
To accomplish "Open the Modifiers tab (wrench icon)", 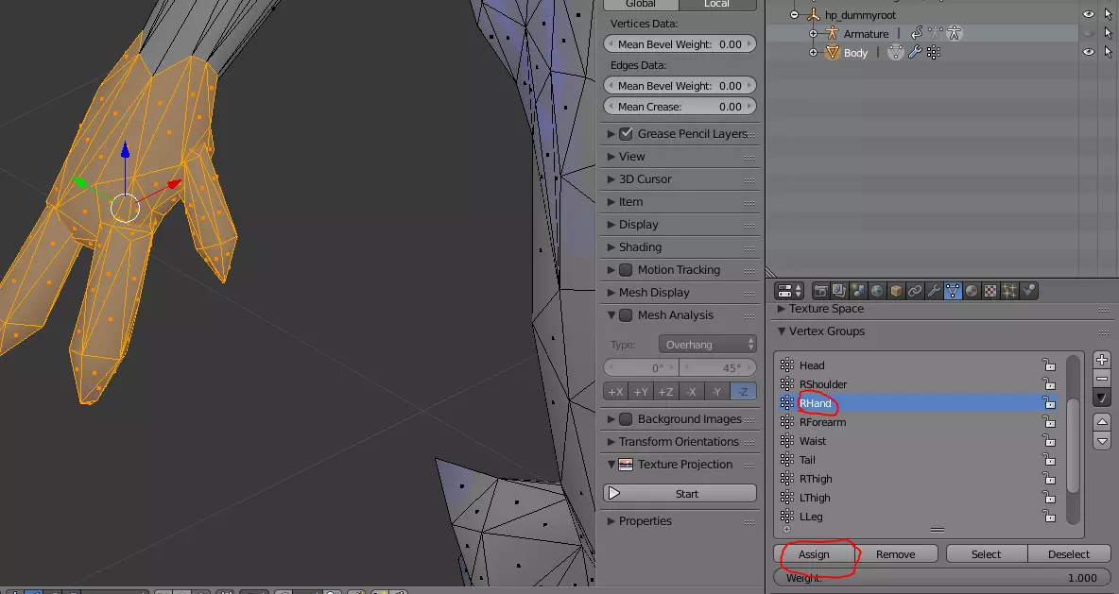I will tap(934, 291).
